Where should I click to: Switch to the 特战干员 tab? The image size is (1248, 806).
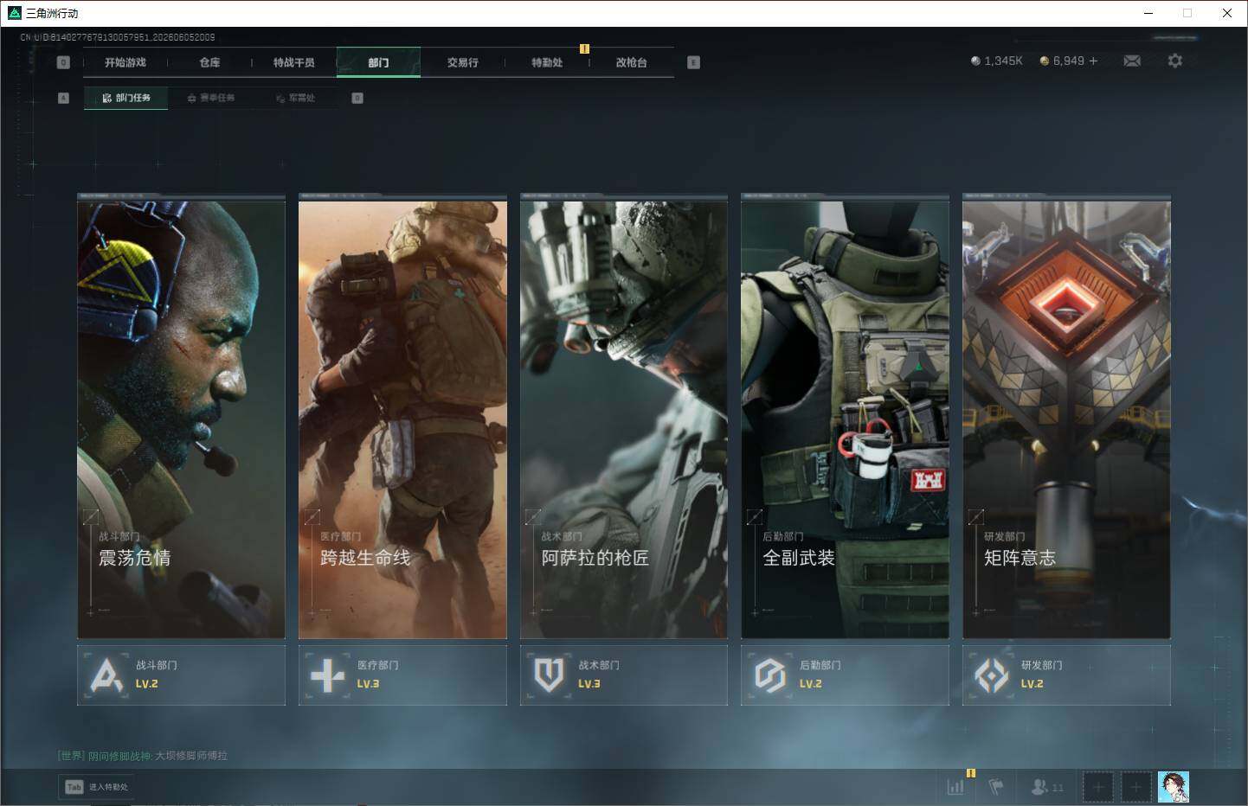point(294,62)
